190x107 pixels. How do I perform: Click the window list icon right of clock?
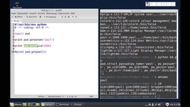coord(179,104)
